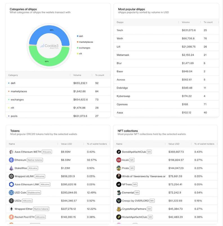Click the USDe token icon
Image resolution: width=223 pixels, height=226 pixels.
coord(11,201)
